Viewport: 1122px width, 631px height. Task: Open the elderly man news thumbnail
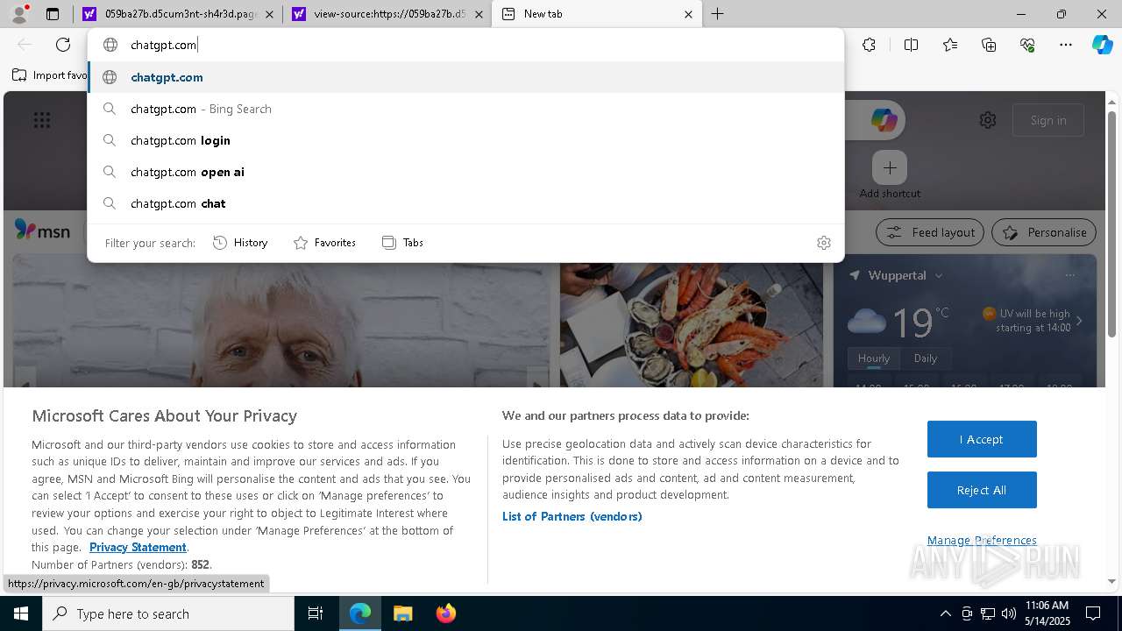pyautogui.click(x=282, y=326)
